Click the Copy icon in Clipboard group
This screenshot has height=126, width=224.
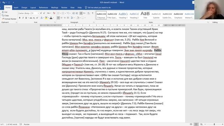pos(3,15)
